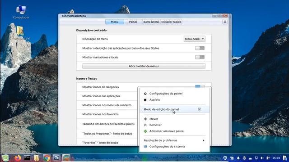Screen dimensions: 289x162
Task: Switch to the Iniciador rápido tab
Action: (x=171, y=22)
